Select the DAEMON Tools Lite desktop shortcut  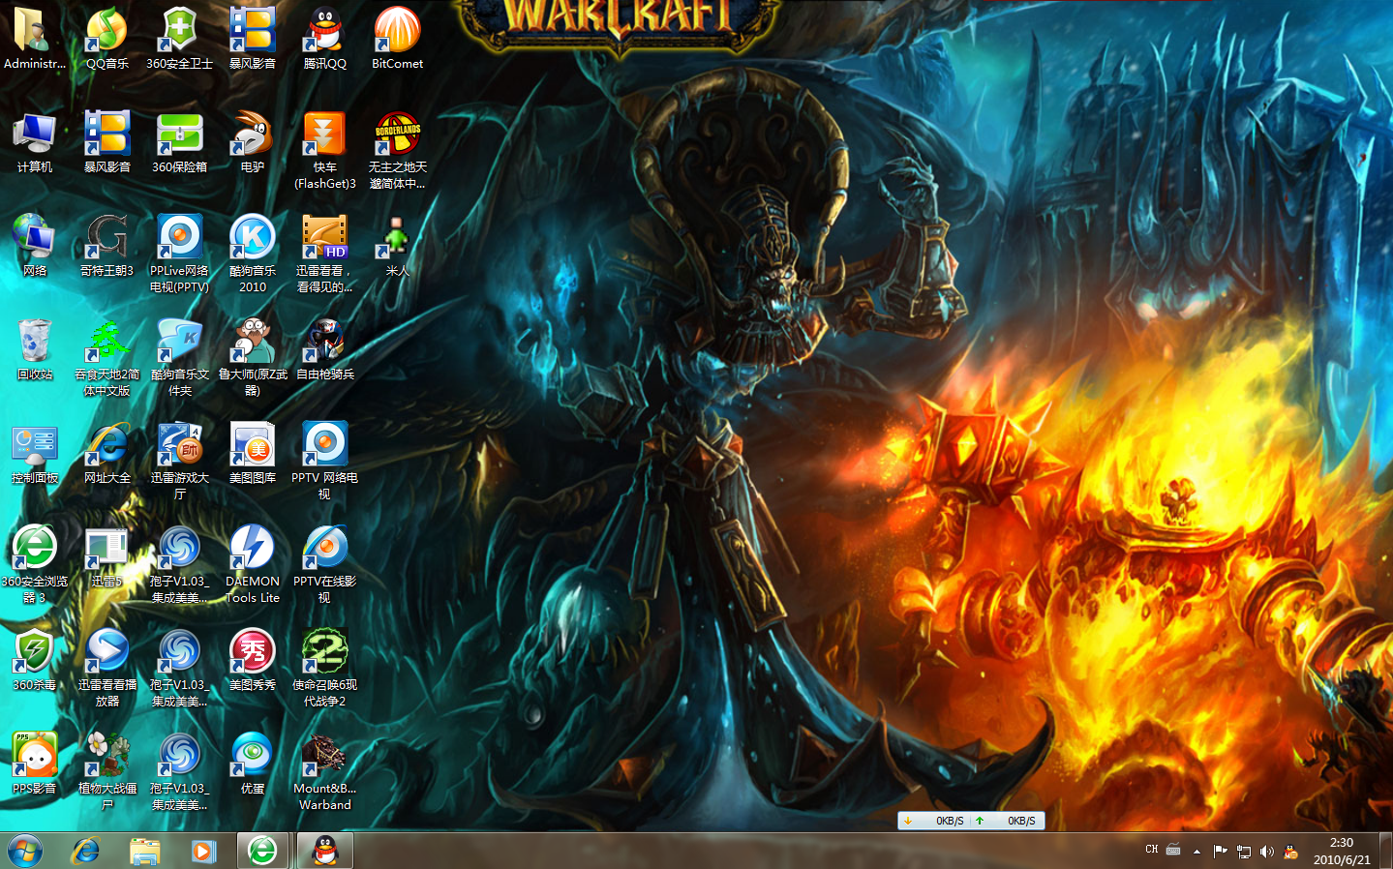(x=252, y=564)
